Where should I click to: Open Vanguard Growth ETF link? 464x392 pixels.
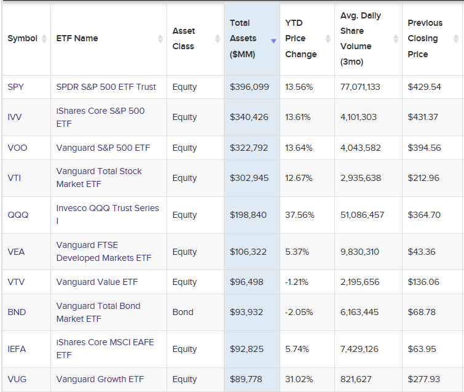click(x=100, y=379)
